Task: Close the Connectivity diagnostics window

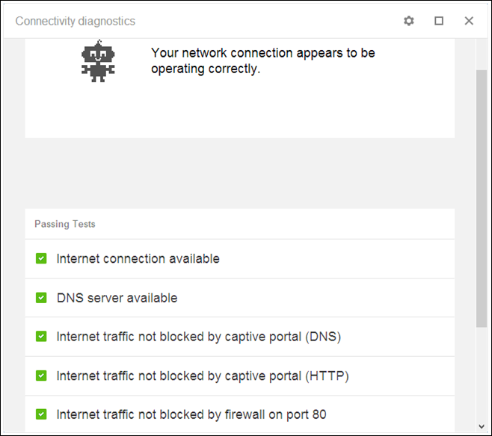Action: pos(469,21)
